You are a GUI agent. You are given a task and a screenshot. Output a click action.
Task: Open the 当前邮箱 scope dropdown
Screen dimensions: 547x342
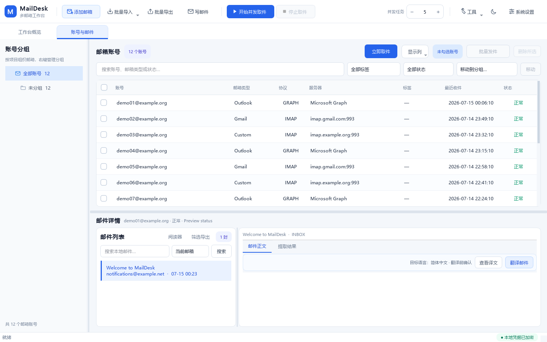[190, 251]
